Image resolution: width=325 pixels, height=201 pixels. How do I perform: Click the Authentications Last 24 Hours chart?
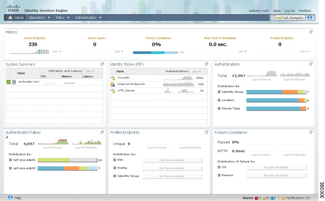261,74
